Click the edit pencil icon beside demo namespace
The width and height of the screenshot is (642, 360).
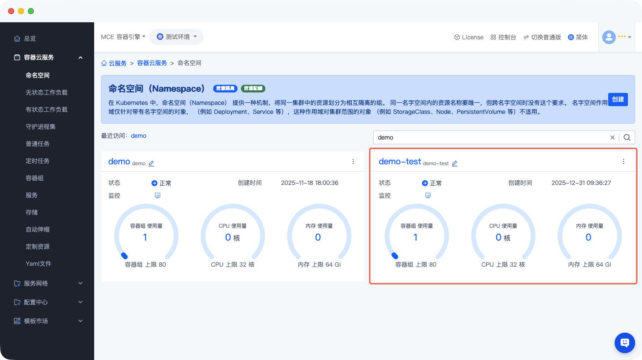pos(151,164)
